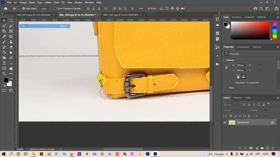The height and width of the screenshot is (157, 280).
Task: Open the Auto-Select Layer dropdown
Action: tap(45, 9)
